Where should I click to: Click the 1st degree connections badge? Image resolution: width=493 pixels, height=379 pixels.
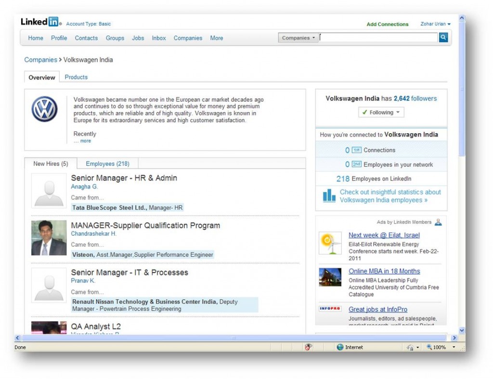[356, 150]
